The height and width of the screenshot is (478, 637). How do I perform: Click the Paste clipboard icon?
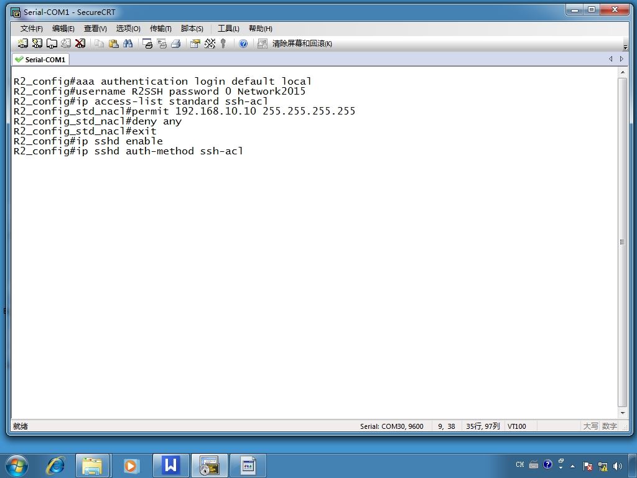pos(114,44)
